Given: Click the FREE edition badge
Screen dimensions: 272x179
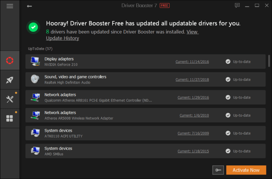Looking at the screenshot, I should [x=165, y=5].
